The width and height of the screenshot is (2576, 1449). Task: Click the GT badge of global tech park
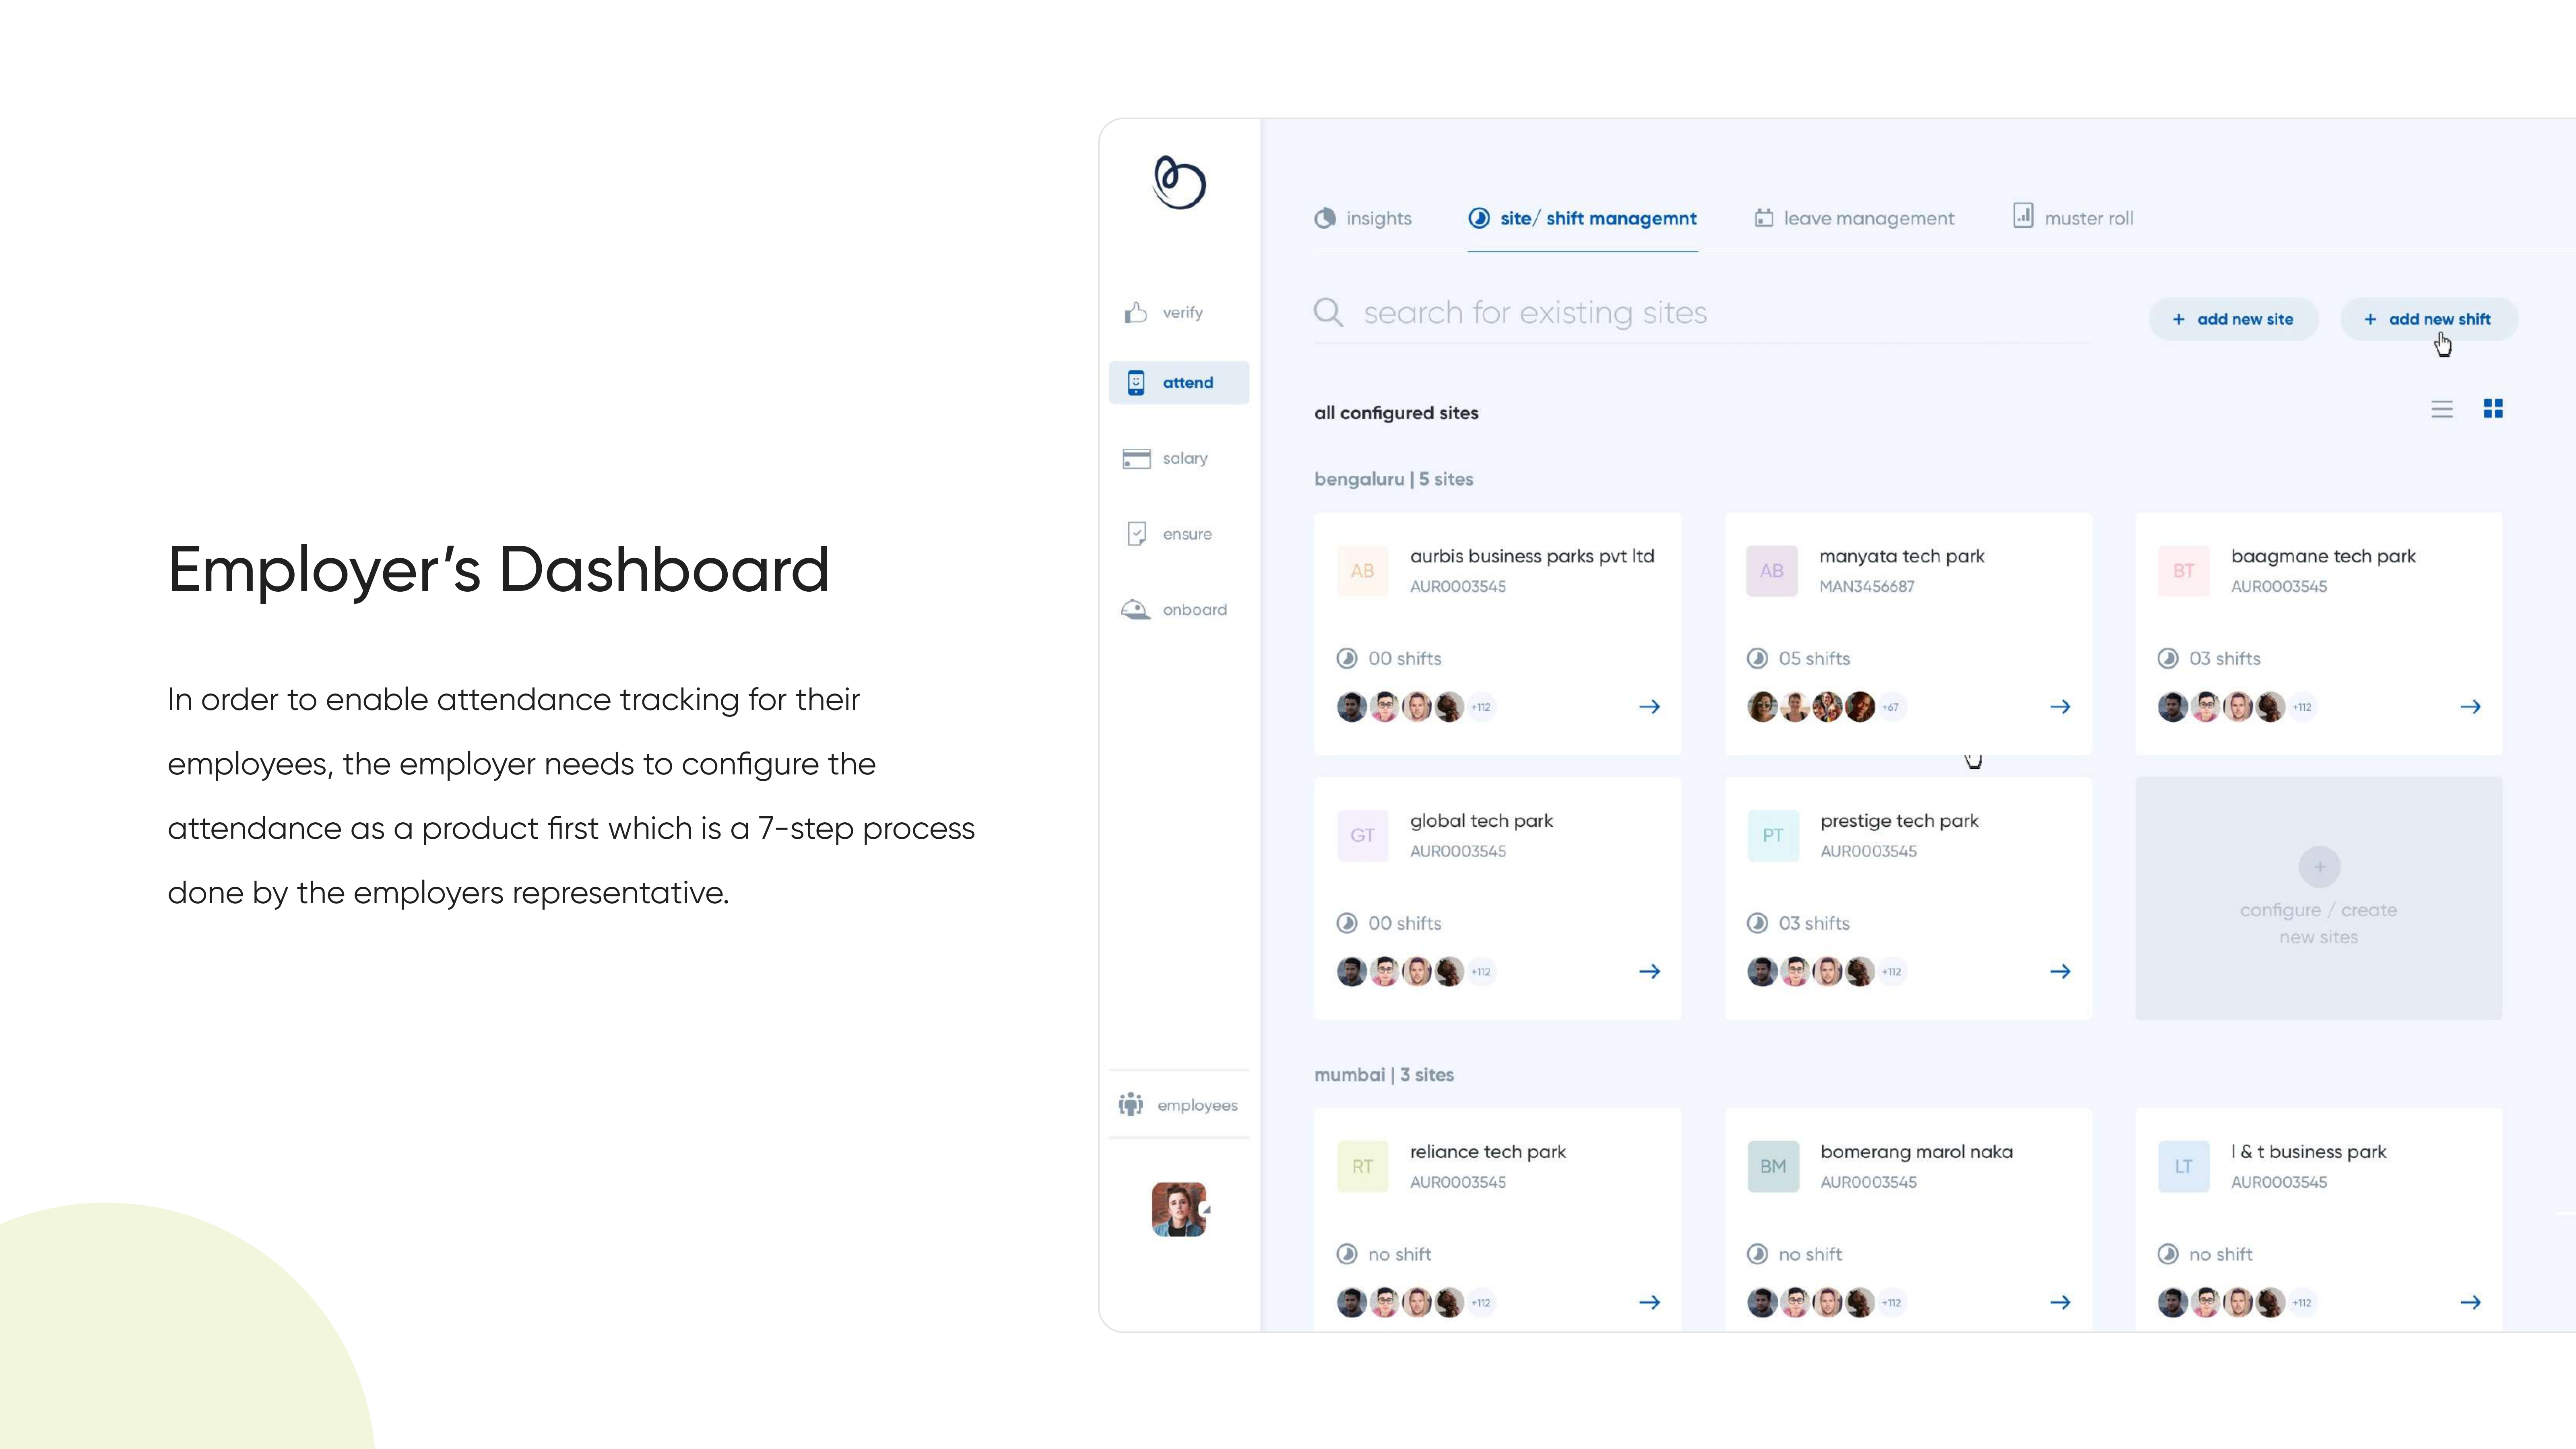[x=1362, y=836]
